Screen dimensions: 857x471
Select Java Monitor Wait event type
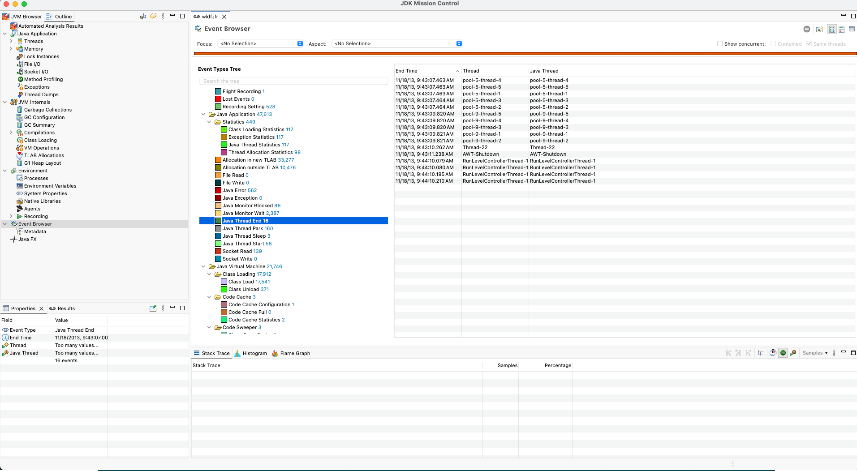pyautogui.click(x=250, y=213)
